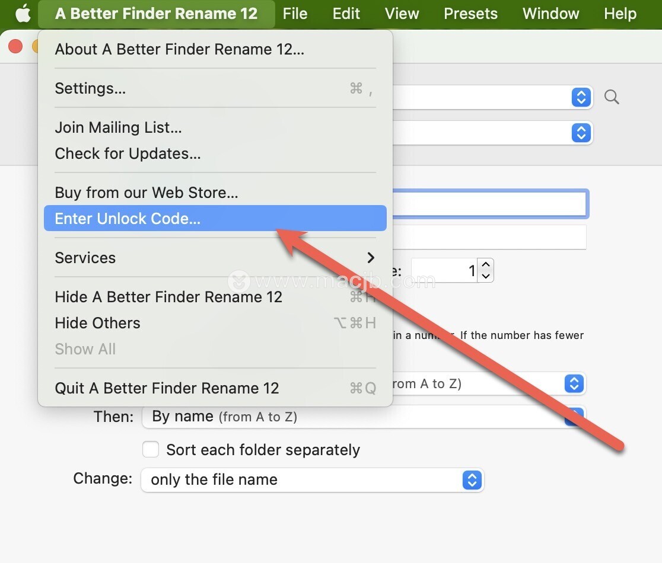Choose Hide A Better Finder Rename 12
The image size is (662, 563).
[x=215, y=297]
